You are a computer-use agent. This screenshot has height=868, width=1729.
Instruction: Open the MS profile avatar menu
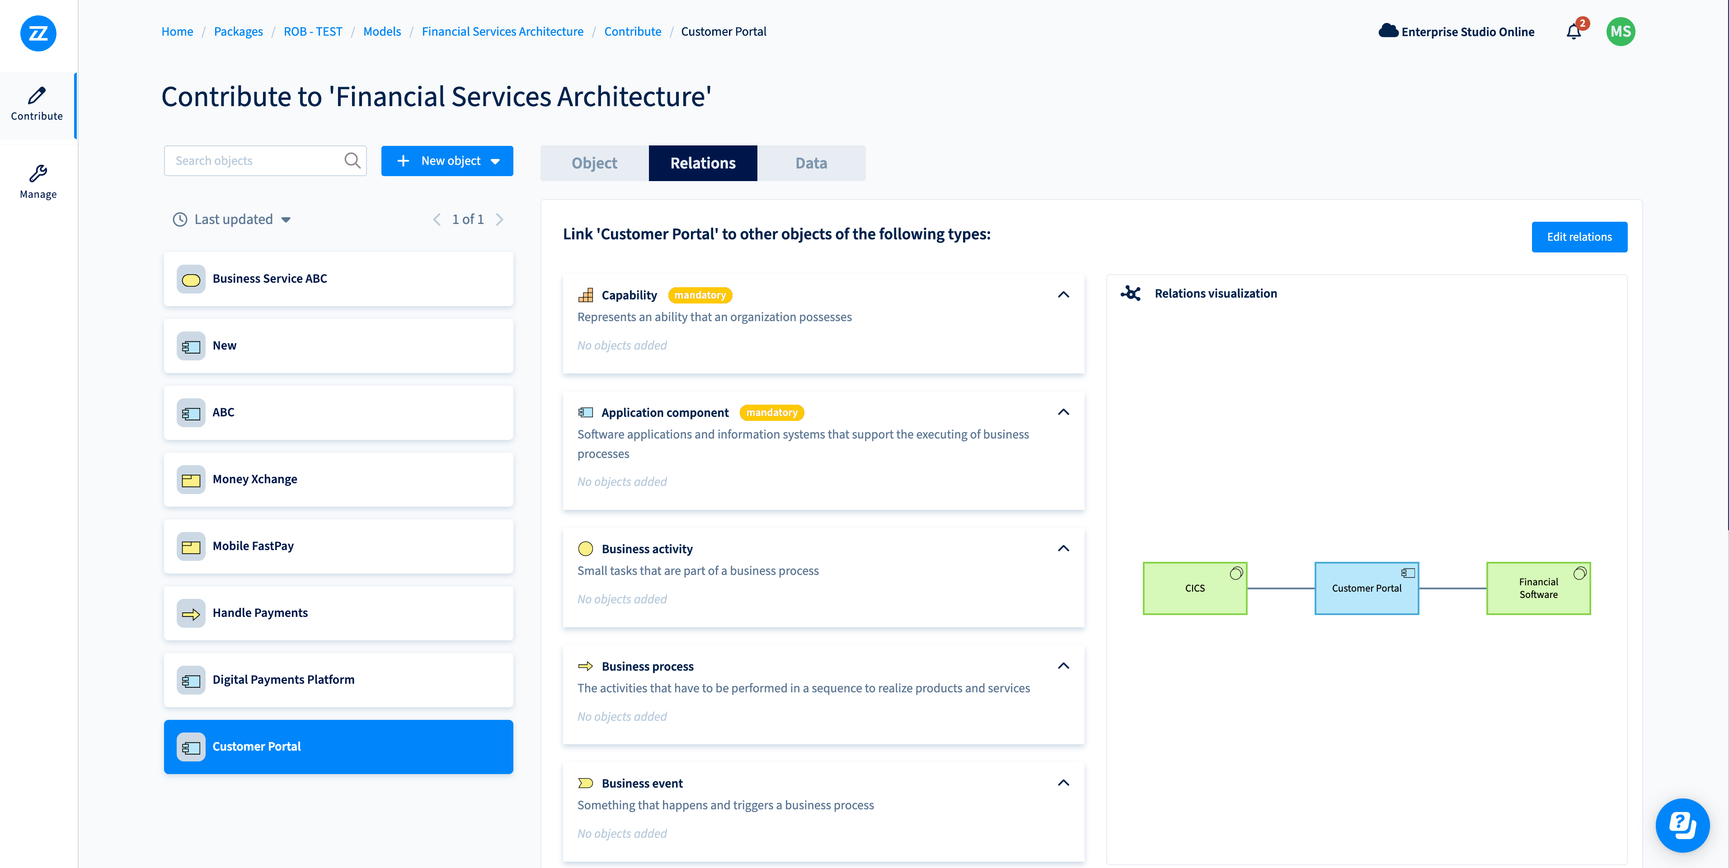(x=1621, y=32)
